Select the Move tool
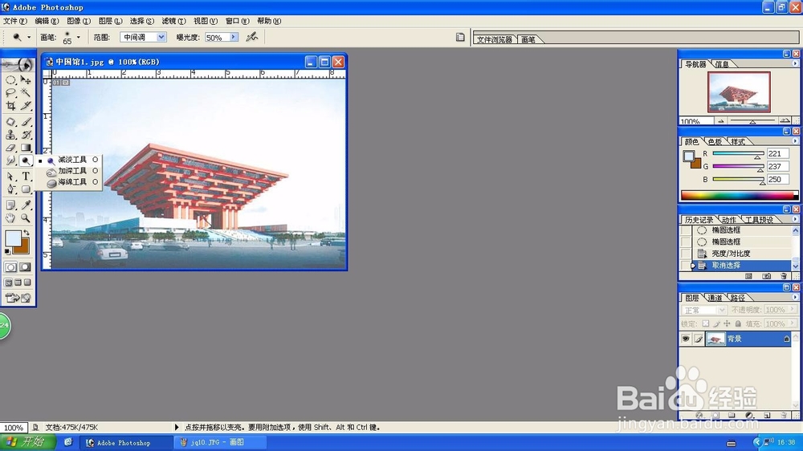This screenshot has width=803, height=451. [26, 80]
